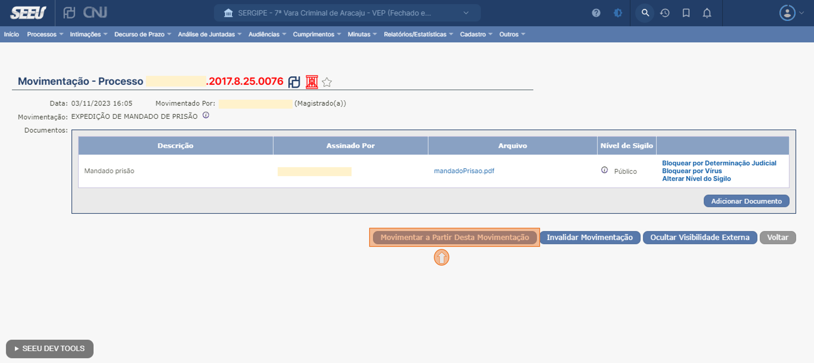Image resolution: width=814 pixels, height=363 pixels.
Task: Click Ocultar Visibilidade Externa button
Action: pyautogui.click(x=700, y=238)
